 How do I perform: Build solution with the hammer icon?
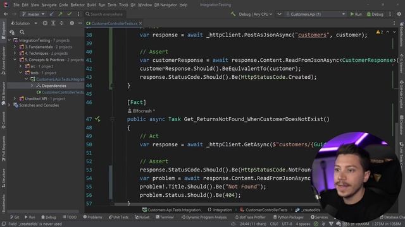[233, 14]
